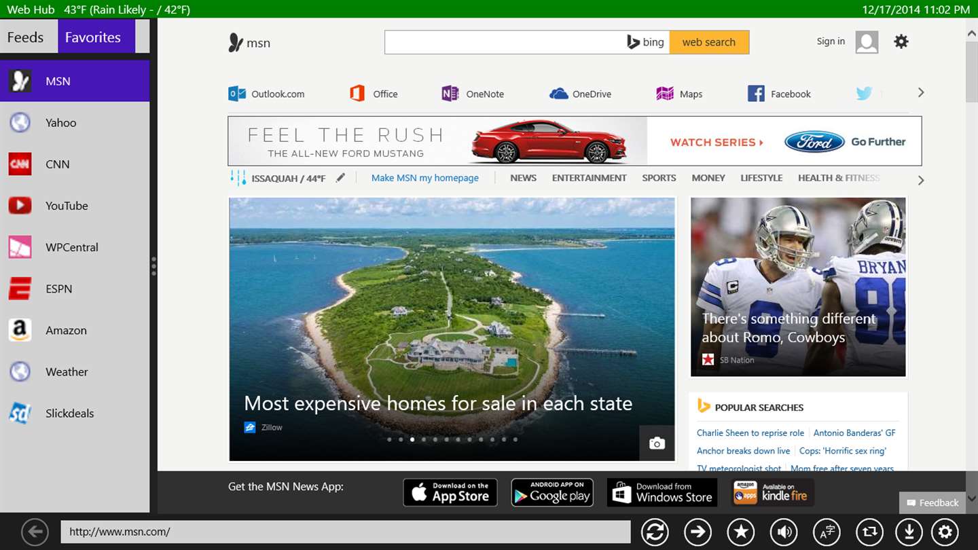
Task: Click Anchor breaks down live link
Action: pos(743,451)
